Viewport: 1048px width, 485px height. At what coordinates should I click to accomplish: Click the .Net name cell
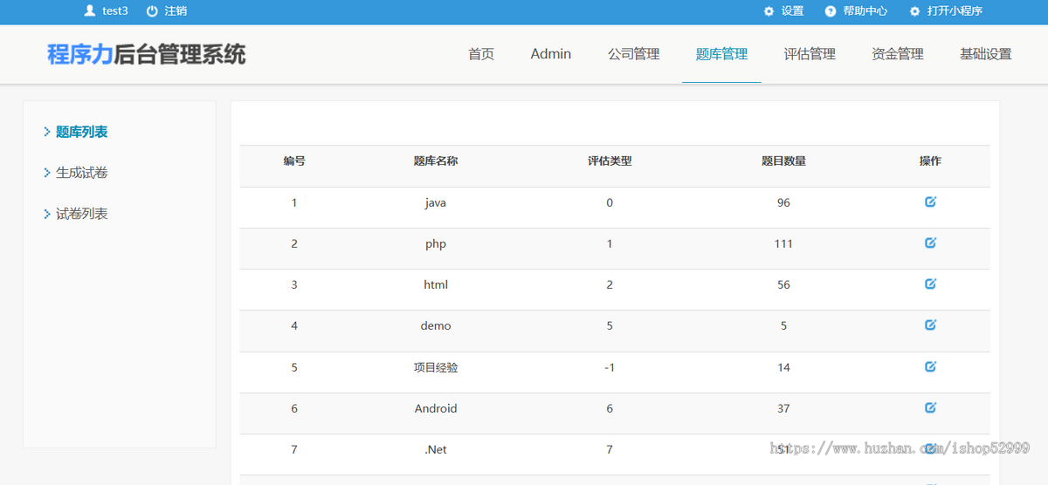coord(436,449)
